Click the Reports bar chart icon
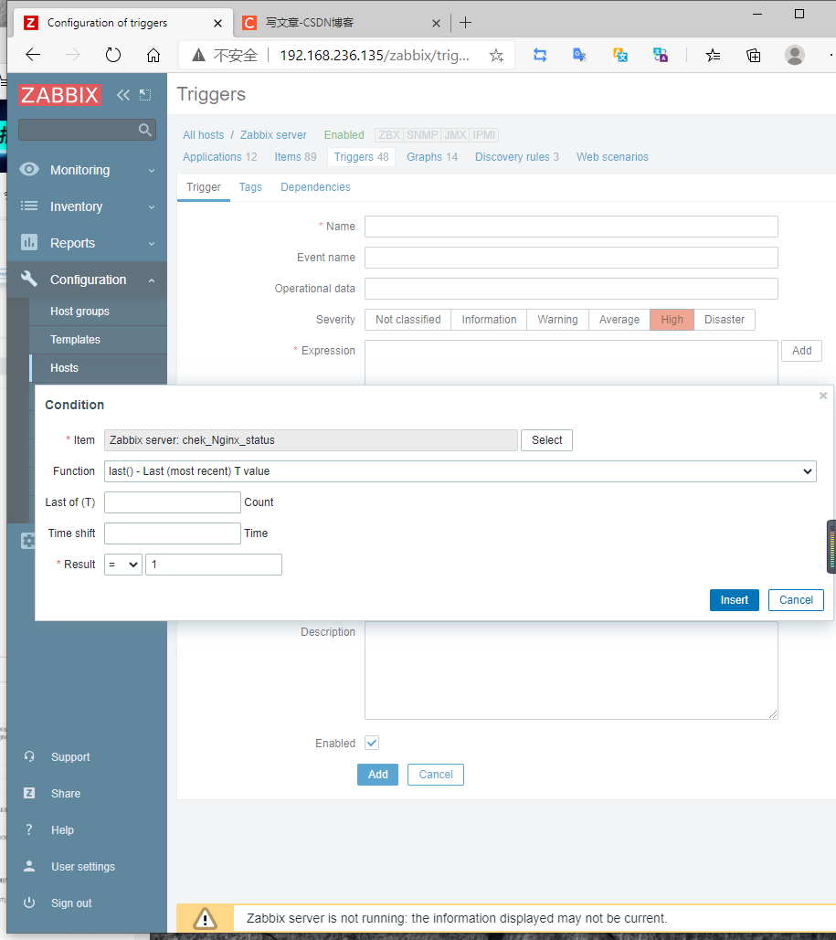This screenshot has height=940, width=836. 29,243
